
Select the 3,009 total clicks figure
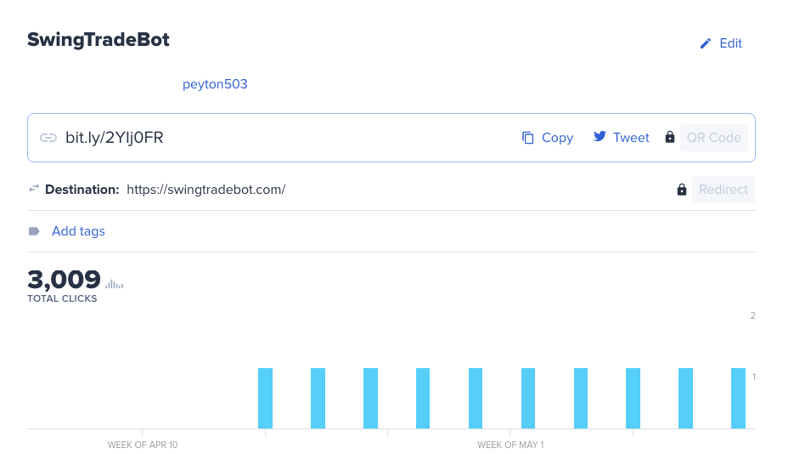[x=64, y=279]
